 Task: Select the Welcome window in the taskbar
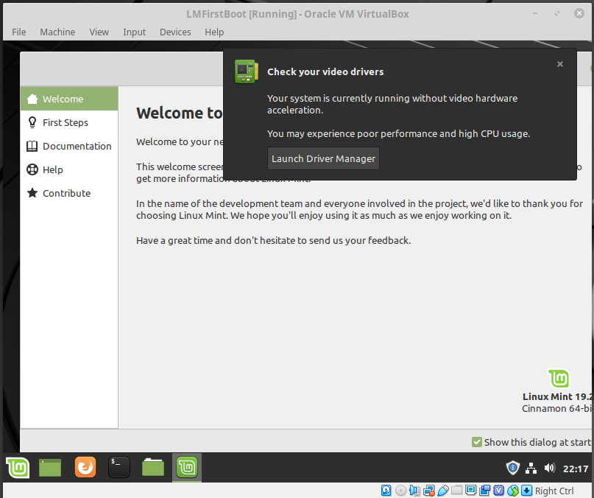point(187,467)
